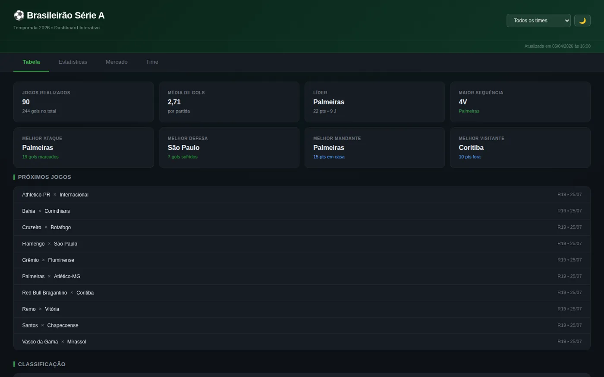Viewport: 604px width, 377px height.
Task: Click the Melhor Mandante card
Action: point(374,148)
